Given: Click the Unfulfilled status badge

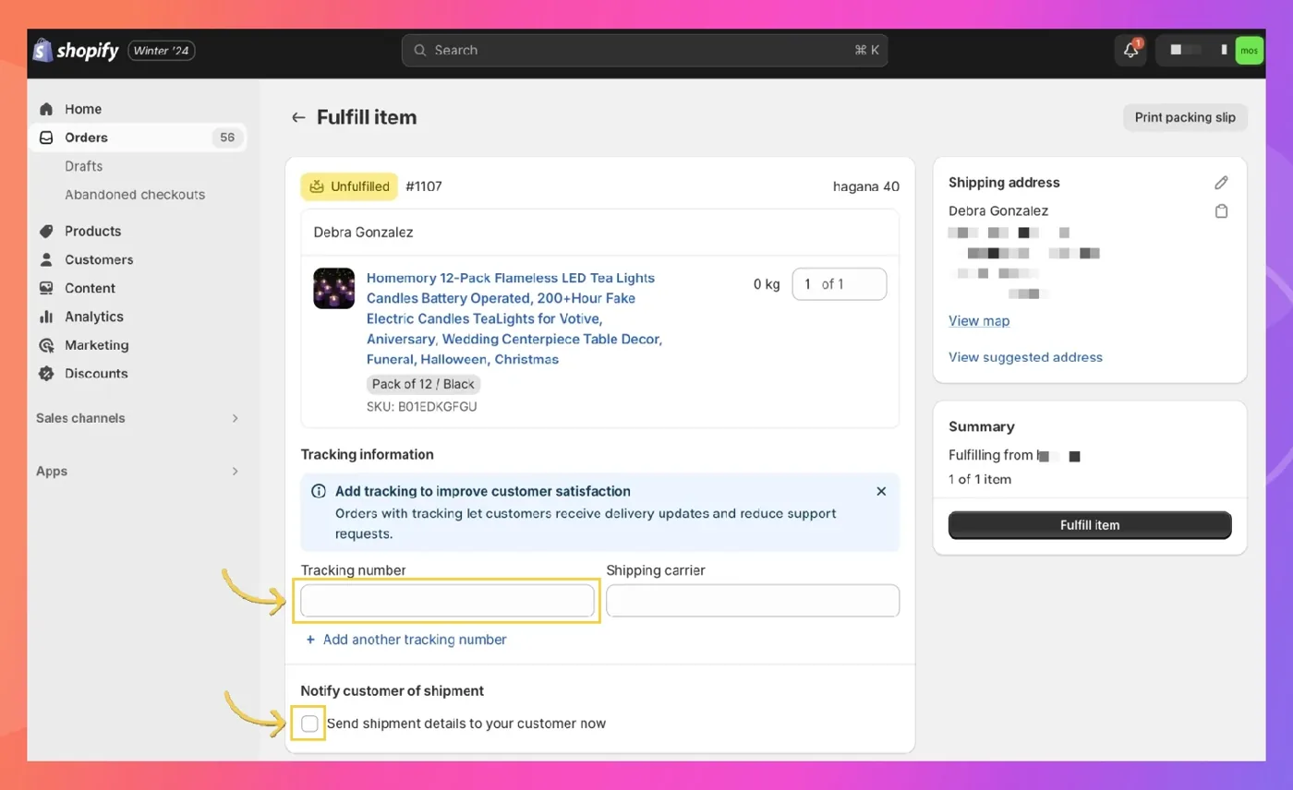Looking at the screenshot, I should coord(349,186).
